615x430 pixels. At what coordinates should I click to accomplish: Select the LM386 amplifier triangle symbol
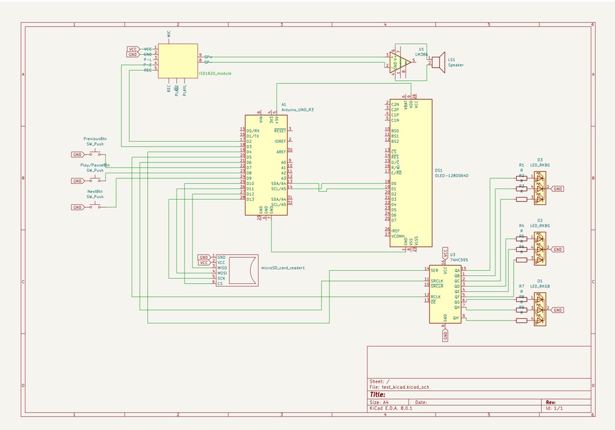401,63
